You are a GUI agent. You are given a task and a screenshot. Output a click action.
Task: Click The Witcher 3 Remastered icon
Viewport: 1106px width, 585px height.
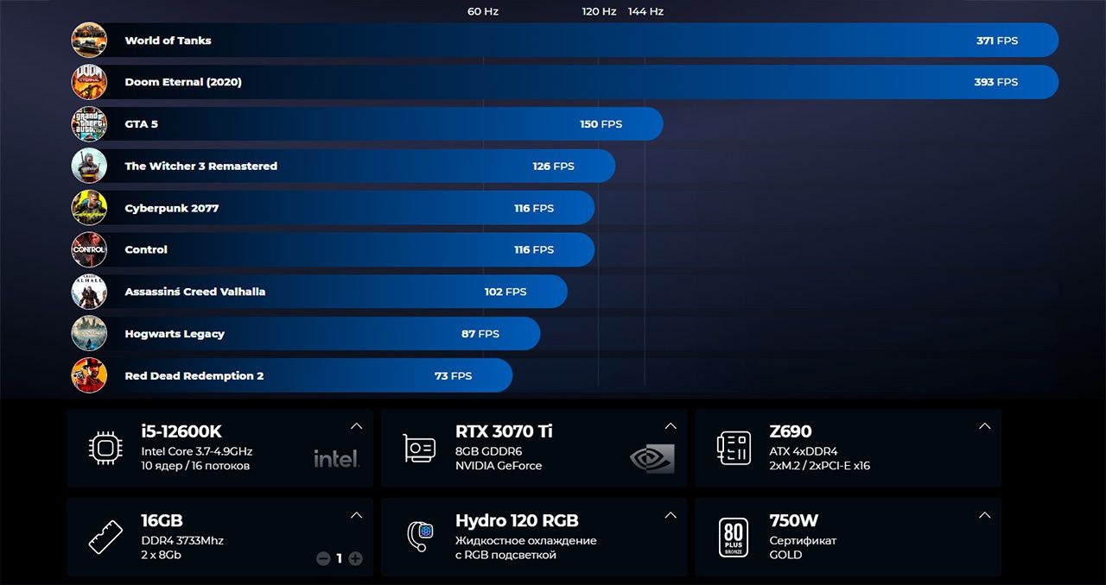pos(89,166)
